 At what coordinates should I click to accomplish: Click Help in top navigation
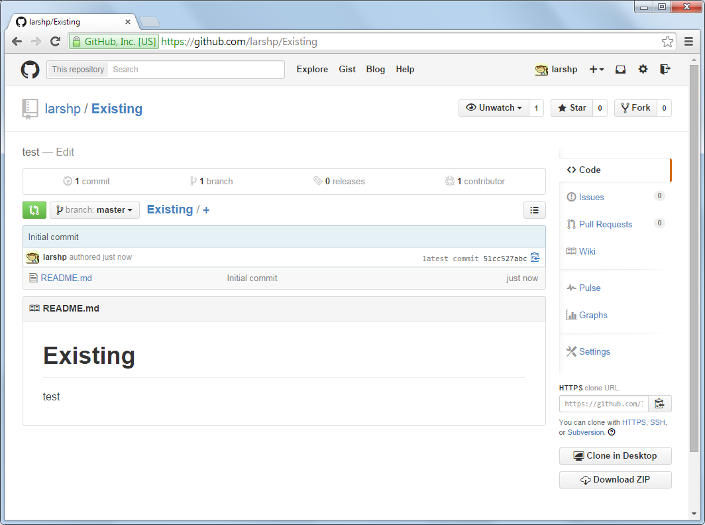click(x=405, y=70)
